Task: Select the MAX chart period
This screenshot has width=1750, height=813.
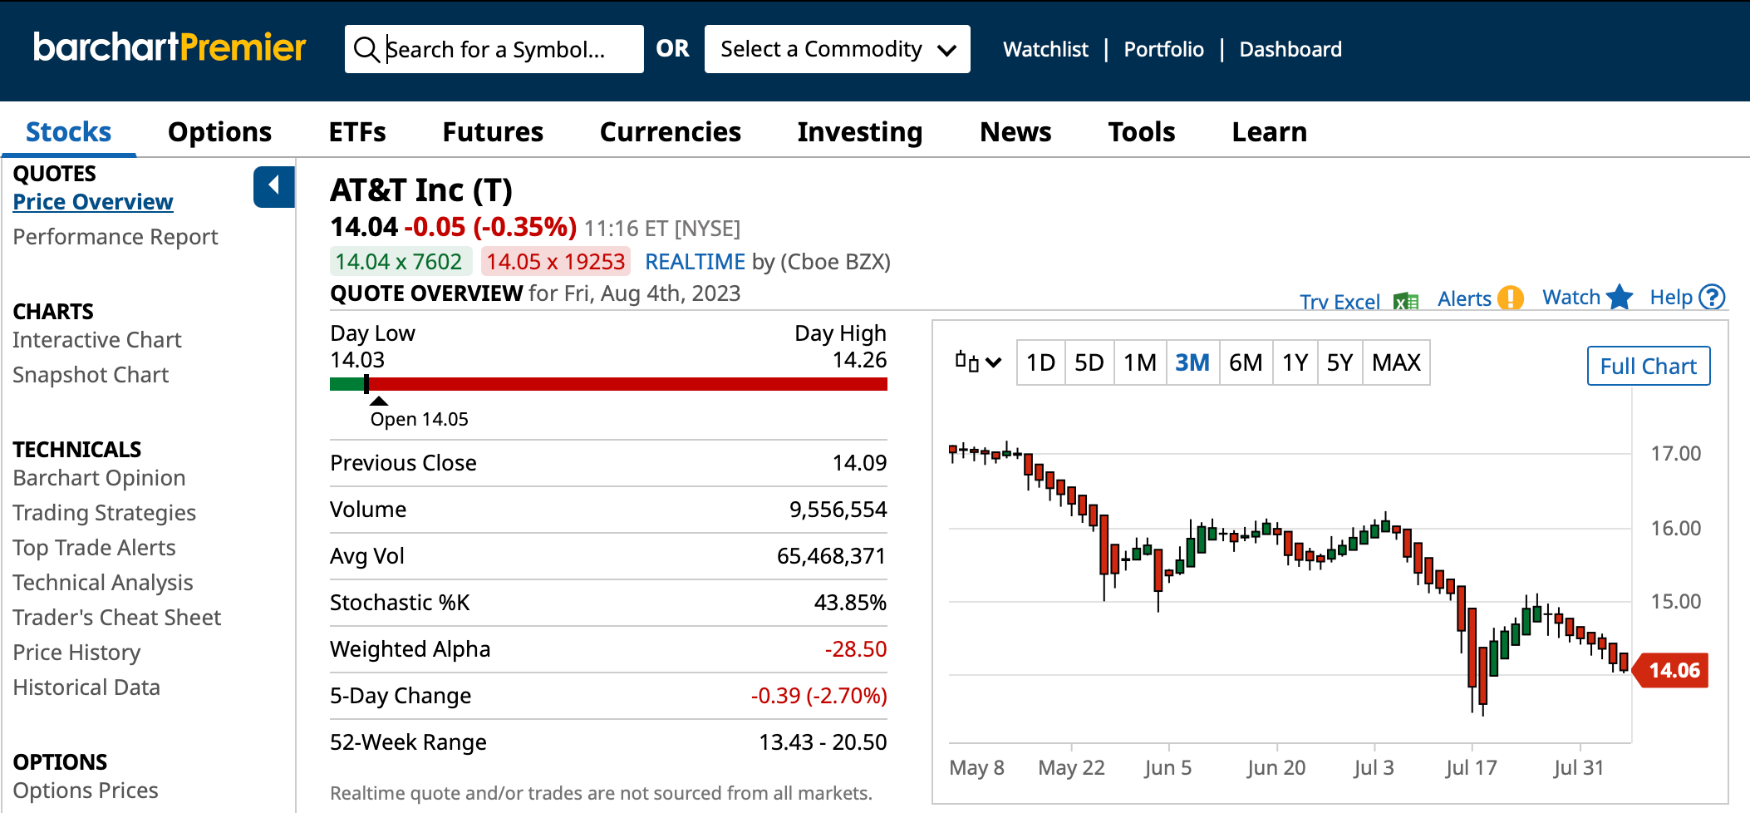Action: point(1396,362)
